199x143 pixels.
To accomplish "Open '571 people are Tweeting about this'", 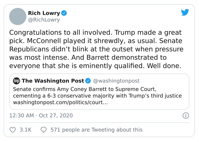I will [x=96, y=130].
